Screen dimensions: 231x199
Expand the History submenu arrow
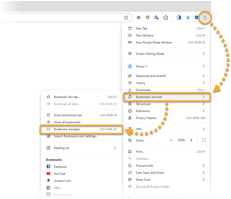tap(203, 83)
